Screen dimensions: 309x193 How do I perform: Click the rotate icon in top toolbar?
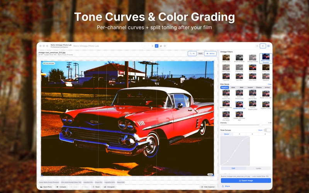(x=153, y=46)
